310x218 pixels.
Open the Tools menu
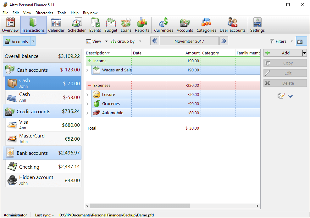62,13
